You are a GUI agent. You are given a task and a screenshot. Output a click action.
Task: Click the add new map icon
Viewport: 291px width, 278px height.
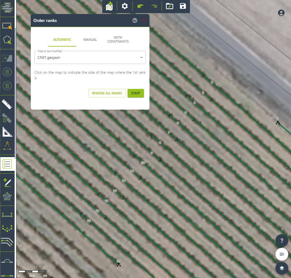pos(110,6)
